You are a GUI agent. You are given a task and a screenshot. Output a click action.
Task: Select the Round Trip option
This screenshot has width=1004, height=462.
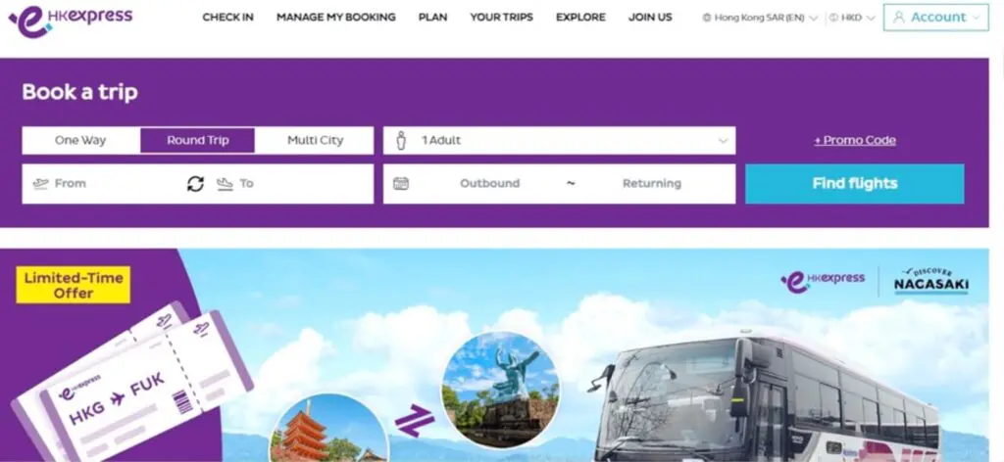click(198, 141)
